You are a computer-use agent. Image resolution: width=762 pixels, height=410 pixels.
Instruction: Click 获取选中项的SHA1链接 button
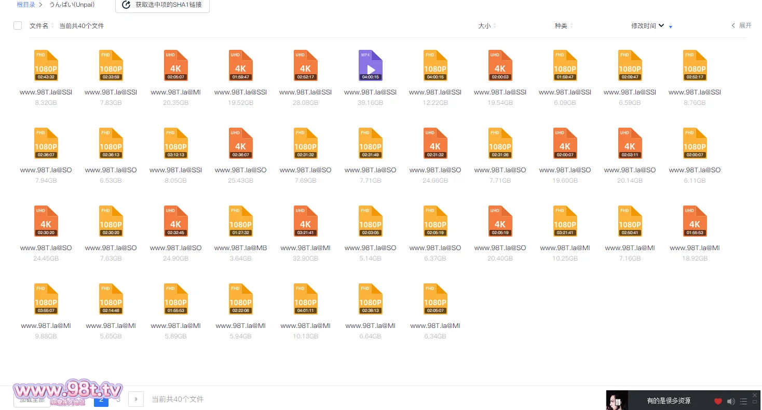coord(162,5)
